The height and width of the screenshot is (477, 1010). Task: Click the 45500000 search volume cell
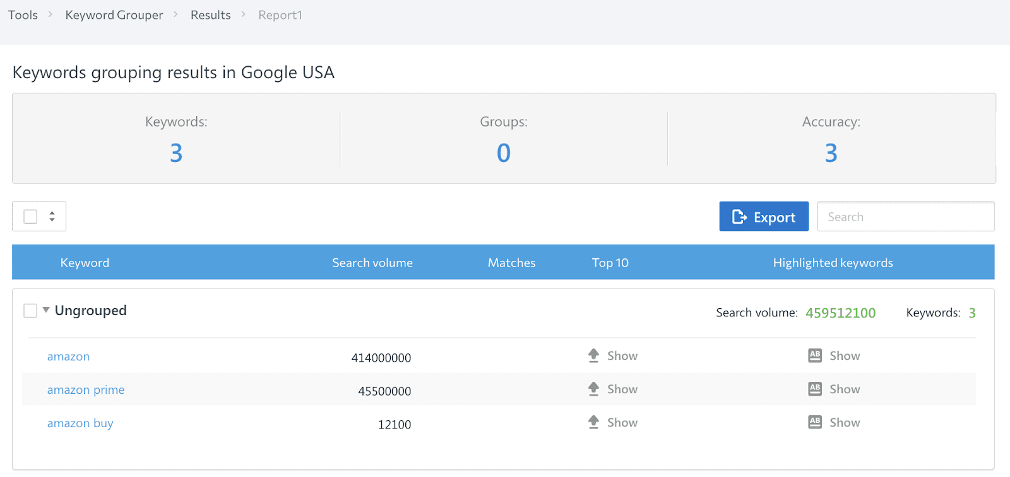384,391
